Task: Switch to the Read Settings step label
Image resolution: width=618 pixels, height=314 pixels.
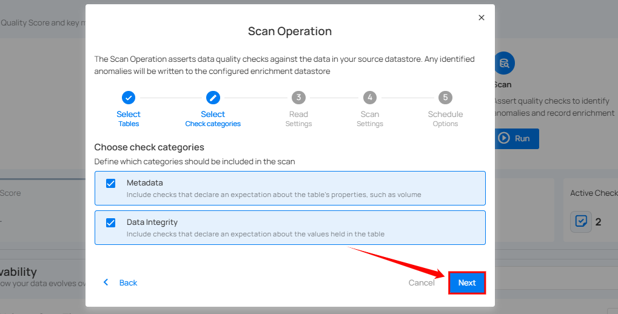Action: pos(298,119)
